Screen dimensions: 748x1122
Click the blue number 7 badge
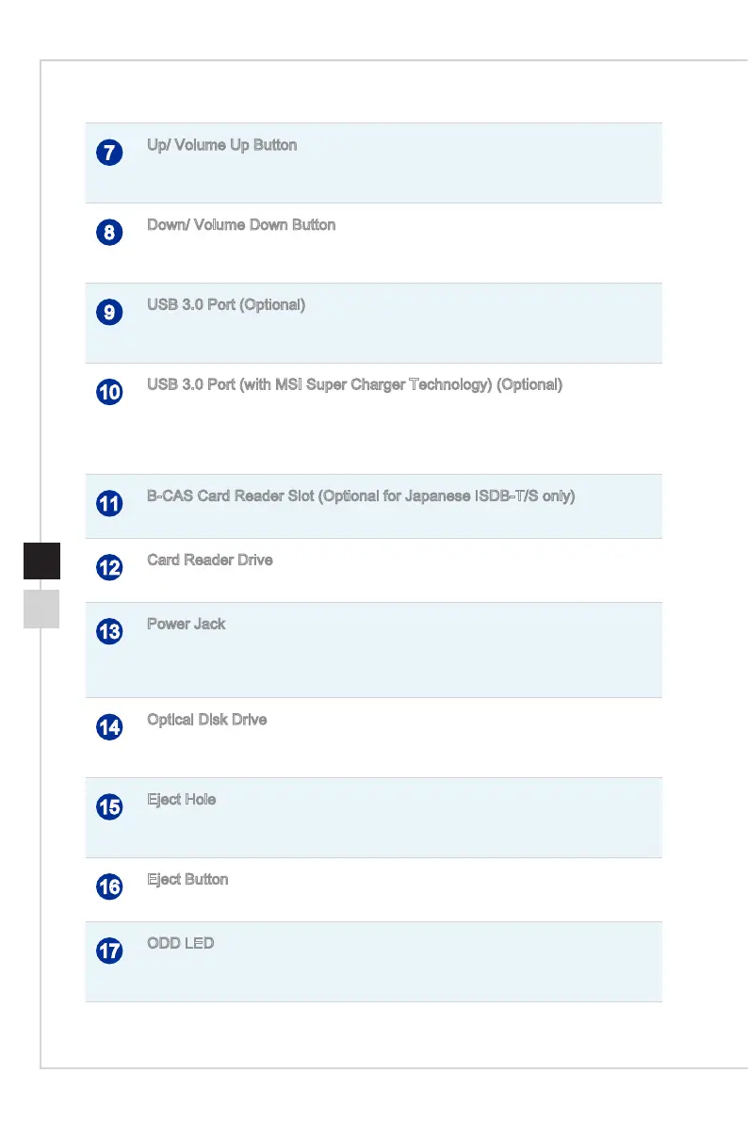pos(109,153)
